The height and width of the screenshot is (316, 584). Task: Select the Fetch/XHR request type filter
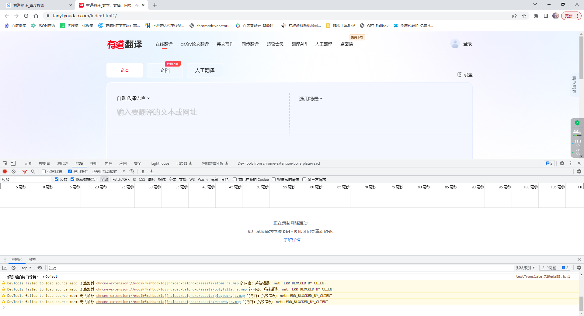click(x=121, y=180)
